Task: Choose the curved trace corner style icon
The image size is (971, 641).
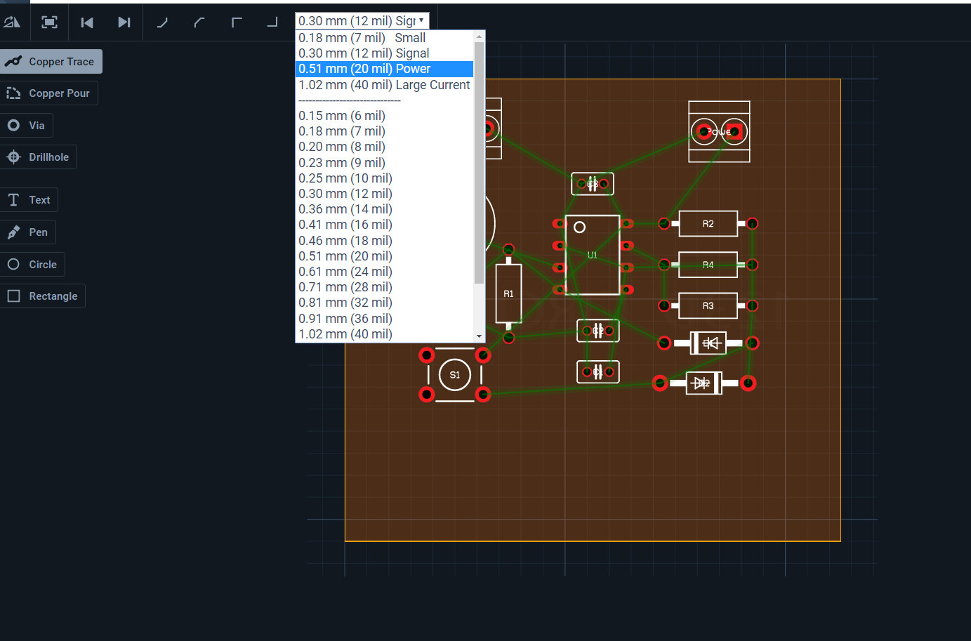Action: (x=162, y=22)
